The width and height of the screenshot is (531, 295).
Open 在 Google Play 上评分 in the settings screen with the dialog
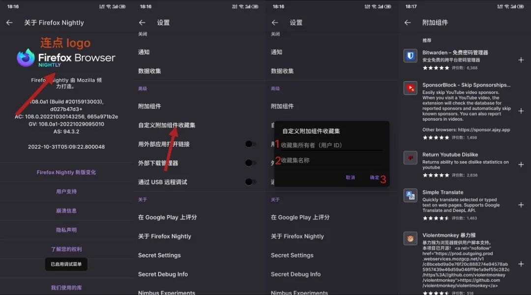pos(300,217)
